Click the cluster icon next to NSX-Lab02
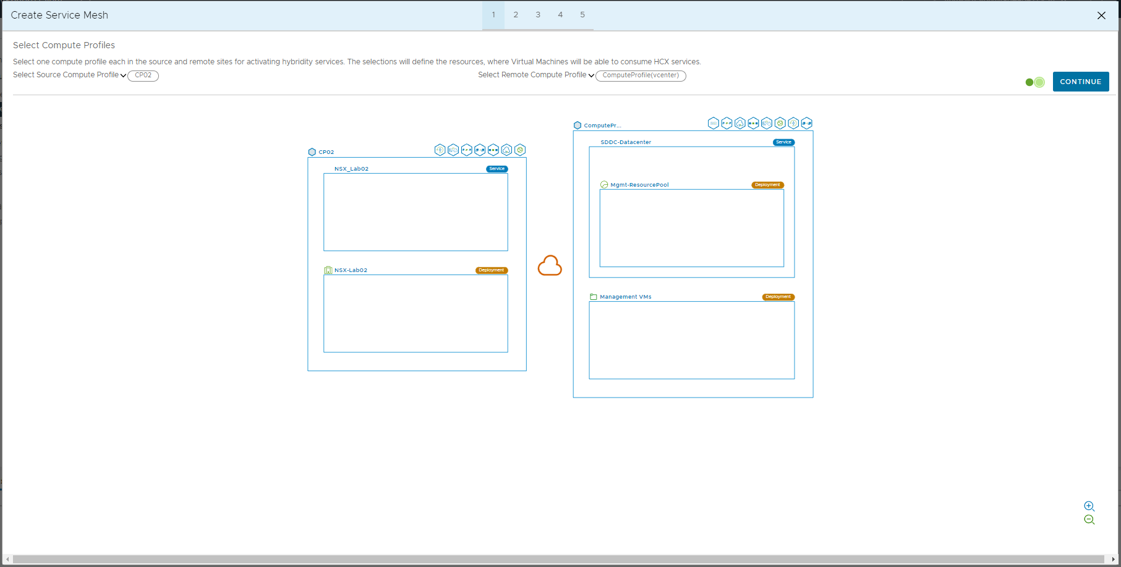1121x567 pixels. click(328, 270)
